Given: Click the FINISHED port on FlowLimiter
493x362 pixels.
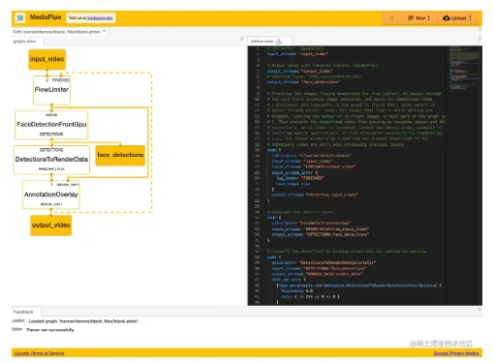Looking at the screenshot, I should pos(61,80).
